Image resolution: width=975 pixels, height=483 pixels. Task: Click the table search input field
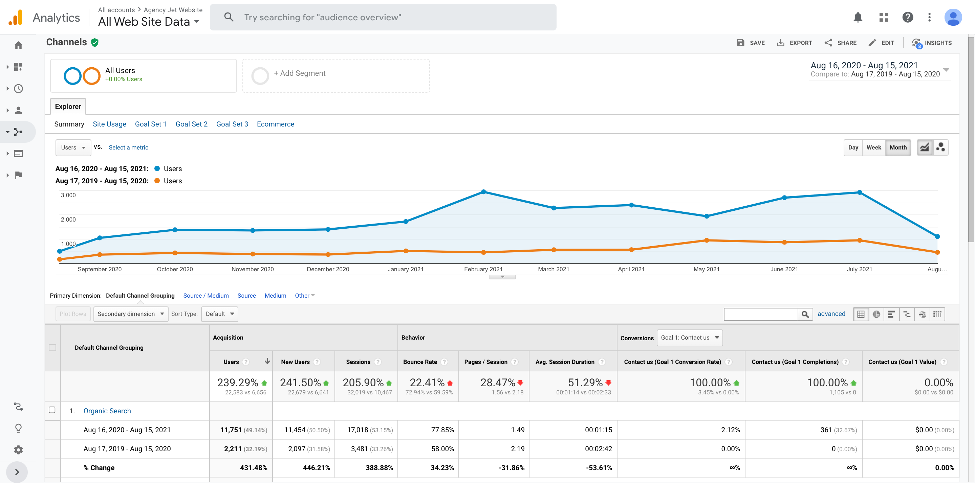760,314
